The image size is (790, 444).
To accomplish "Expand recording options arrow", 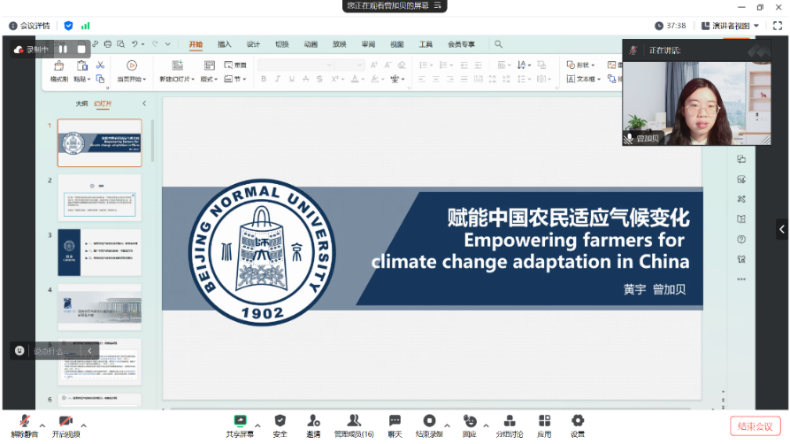I will 447,425.
